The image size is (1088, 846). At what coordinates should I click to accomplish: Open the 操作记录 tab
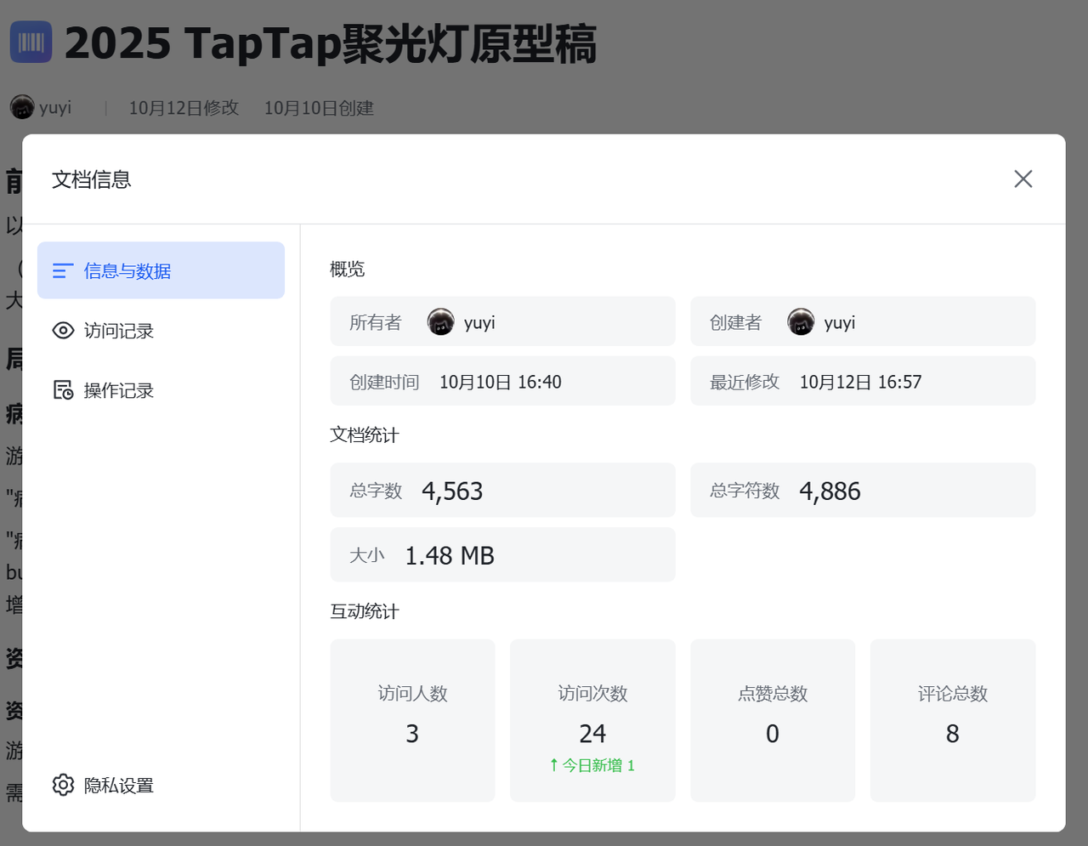click(161, 389)
